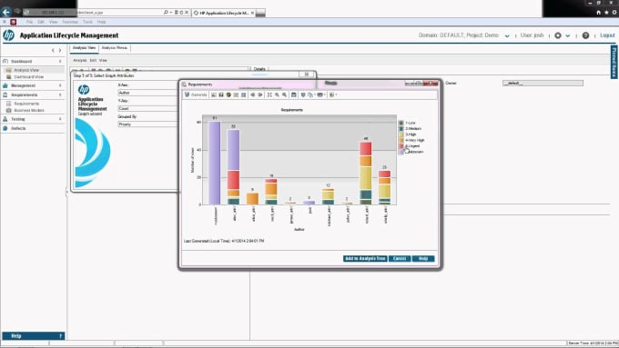The image size is (619, 348).
Task: Open Requirements item in the sidebar
Action: (x=26, y=104)
